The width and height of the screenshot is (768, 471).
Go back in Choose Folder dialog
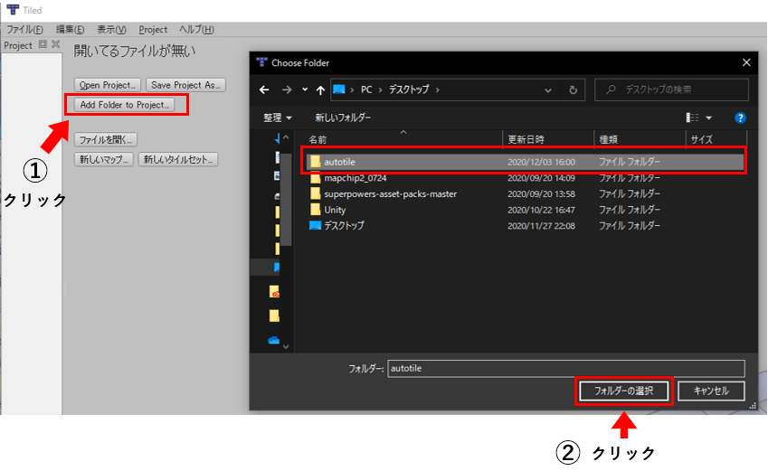pyautogui.click(x=264, y=89)
